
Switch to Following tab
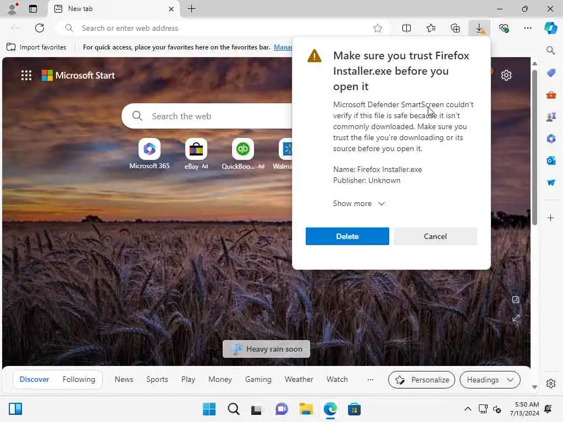coord(79,379)
